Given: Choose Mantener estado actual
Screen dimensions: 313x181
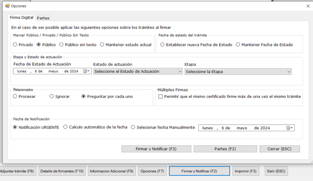Looking at the screenshot, I should pos(102,45).
